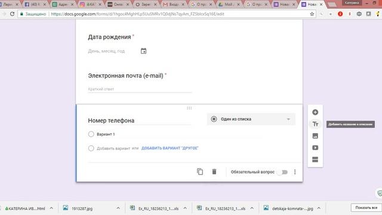Open the 1913287.jpg downloaded file

pyautogui.click(x=82, y=208)
